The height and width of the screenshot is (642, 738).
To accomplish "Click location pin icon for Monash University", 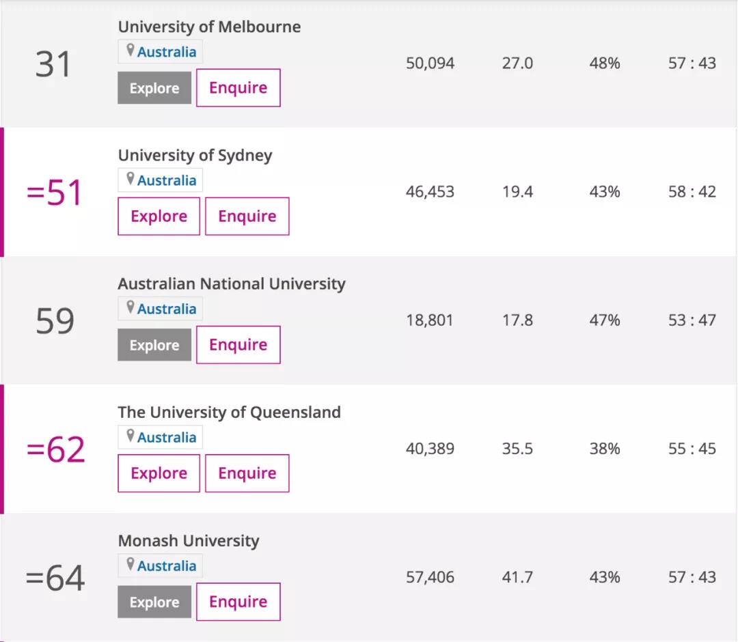I will click(x=130, y=565).
